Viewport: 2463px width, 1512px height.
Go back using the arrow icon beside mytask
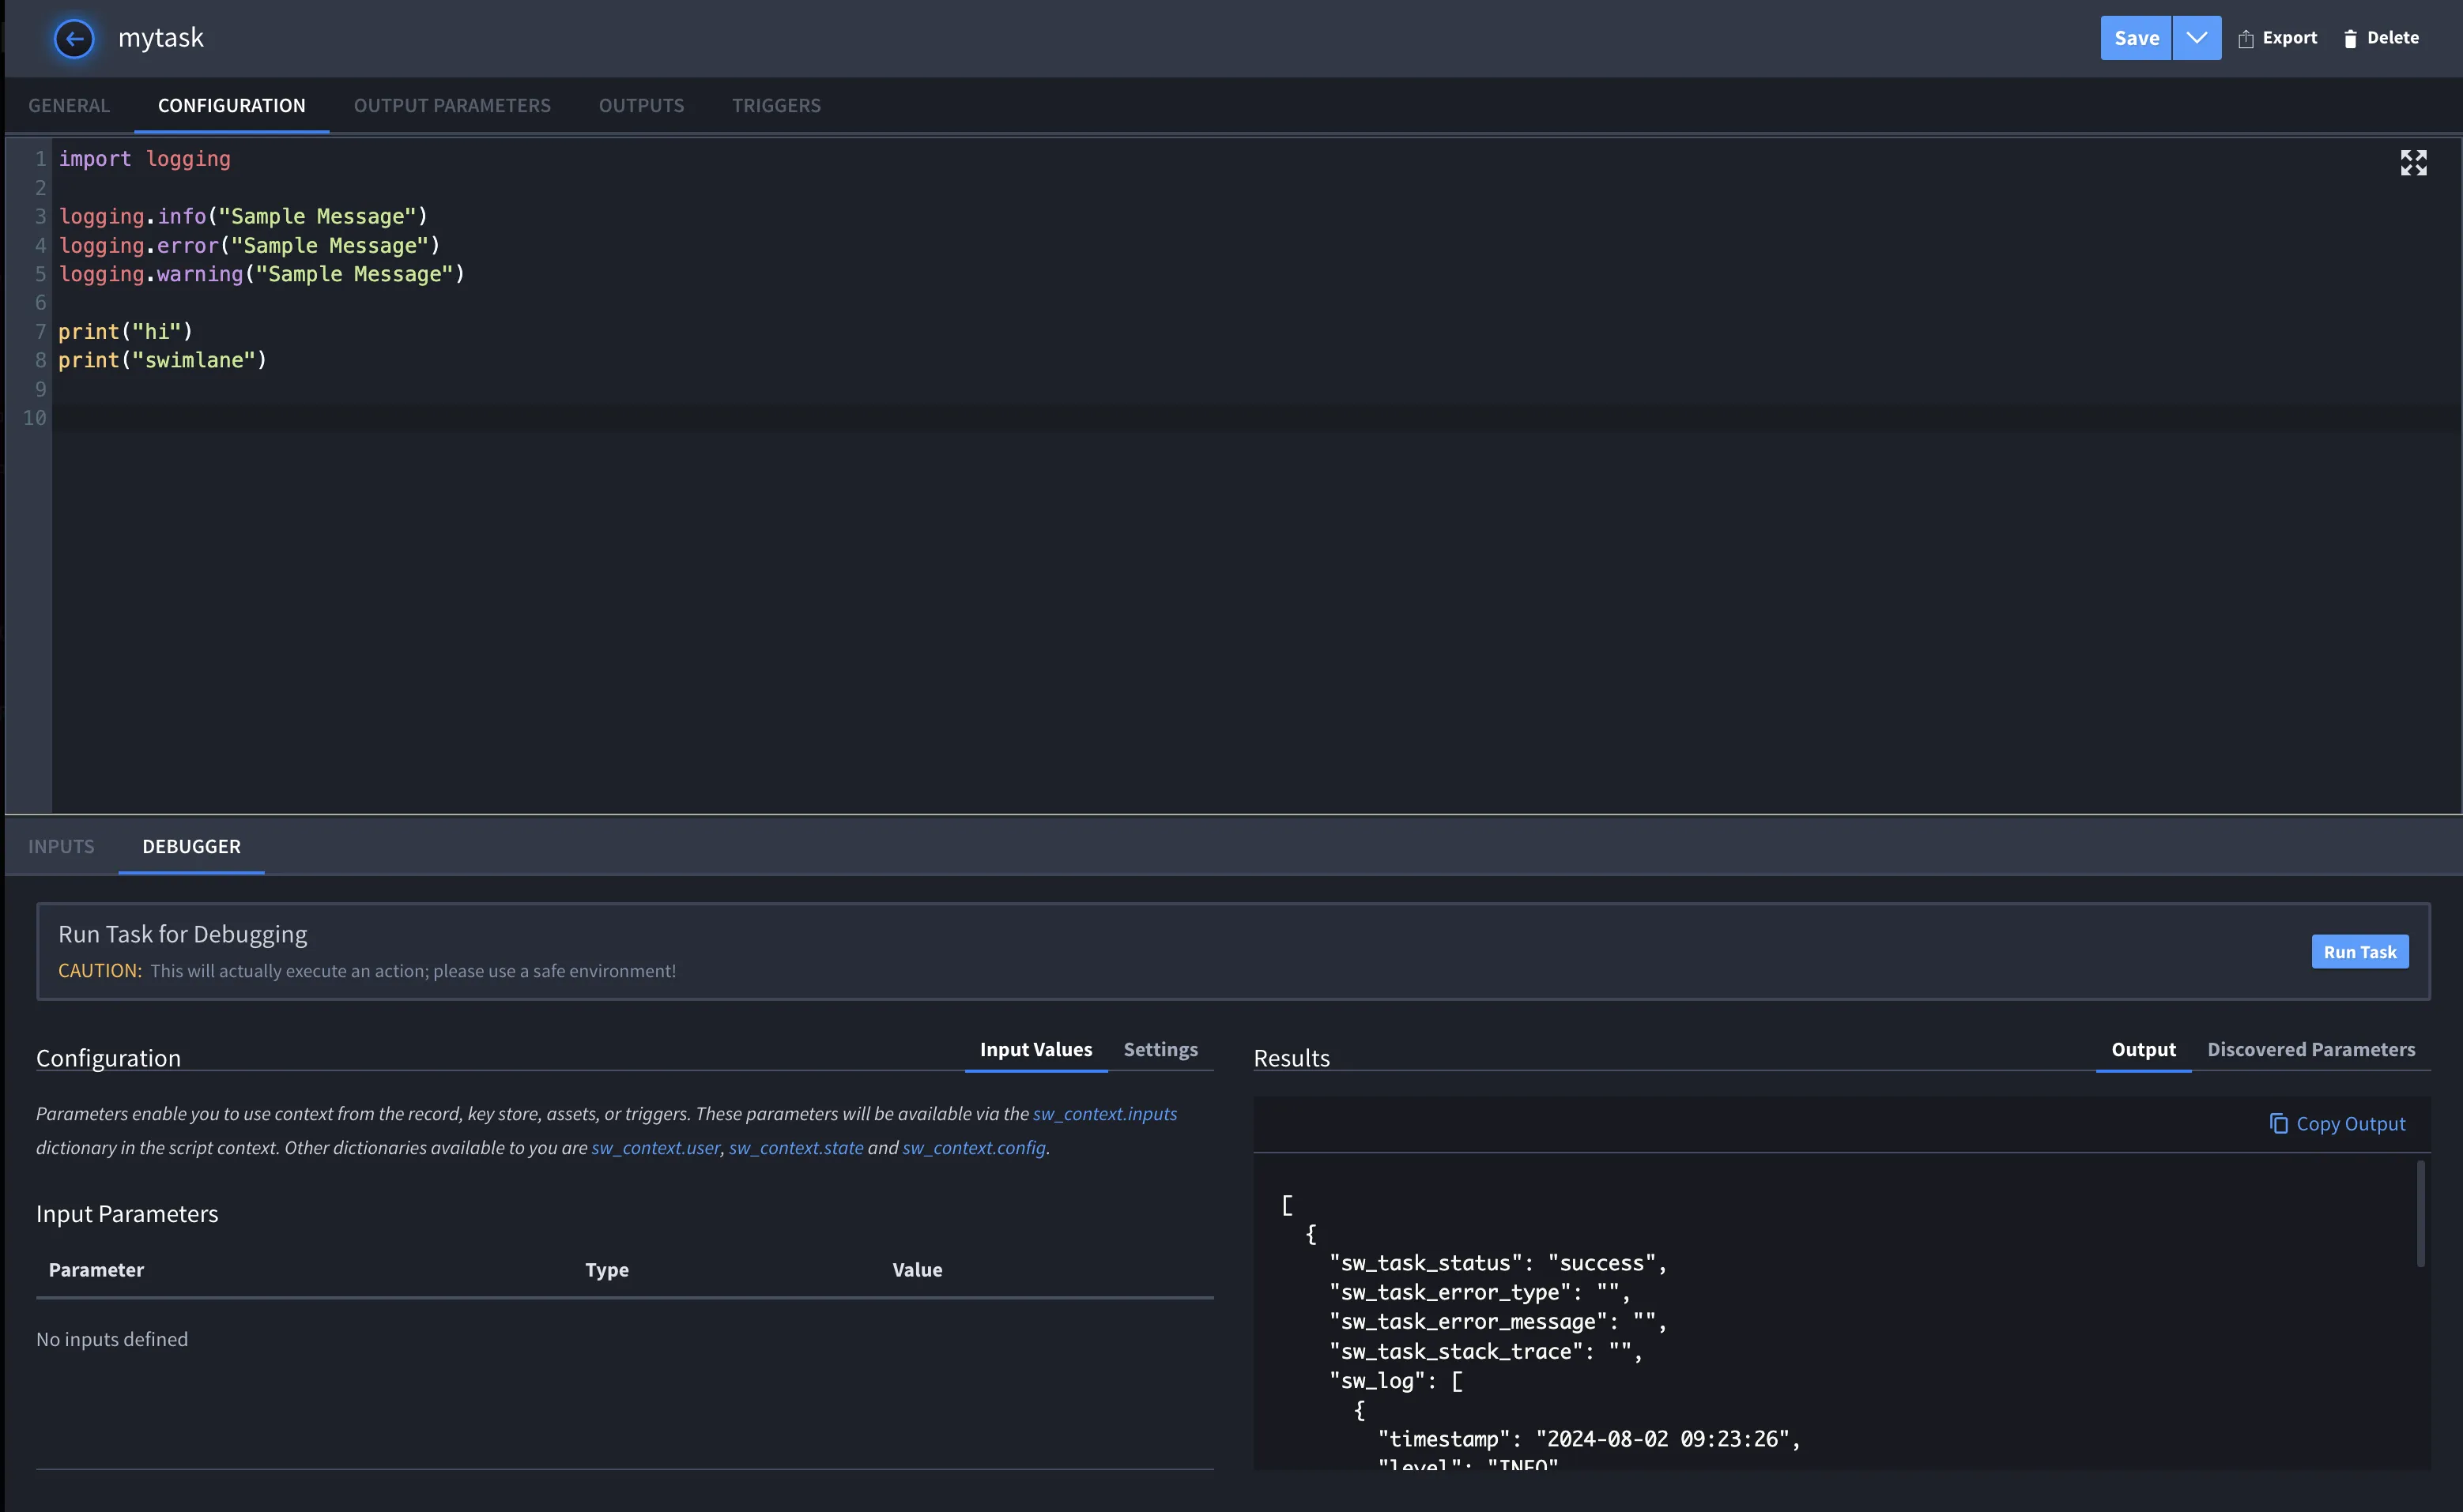[74, 38]
